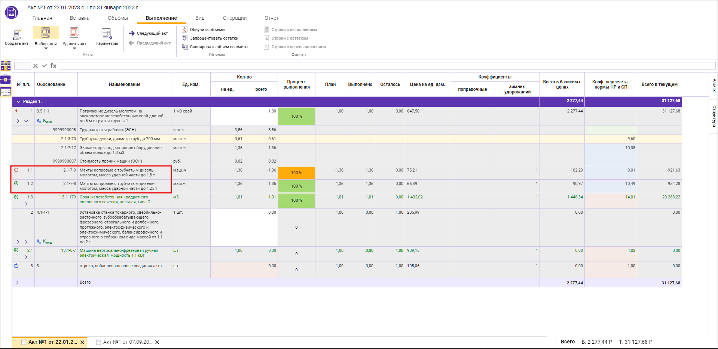Click the clipboard icon on row 3
The image size is (718, 349).
[x=16, y=266]
